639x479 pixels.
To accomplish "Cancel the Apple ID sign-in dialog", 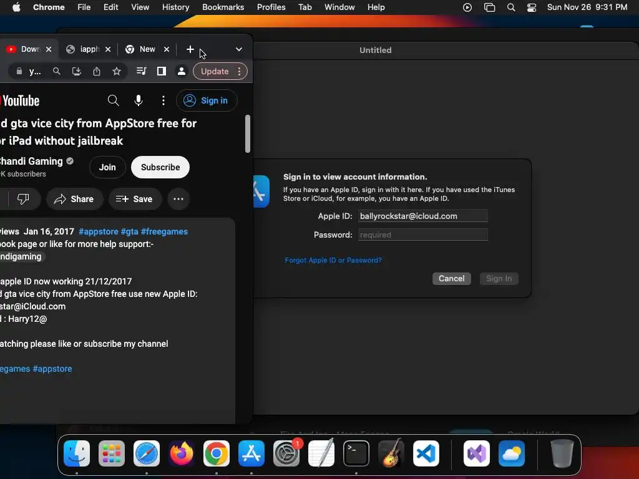I will pos(452,279).
